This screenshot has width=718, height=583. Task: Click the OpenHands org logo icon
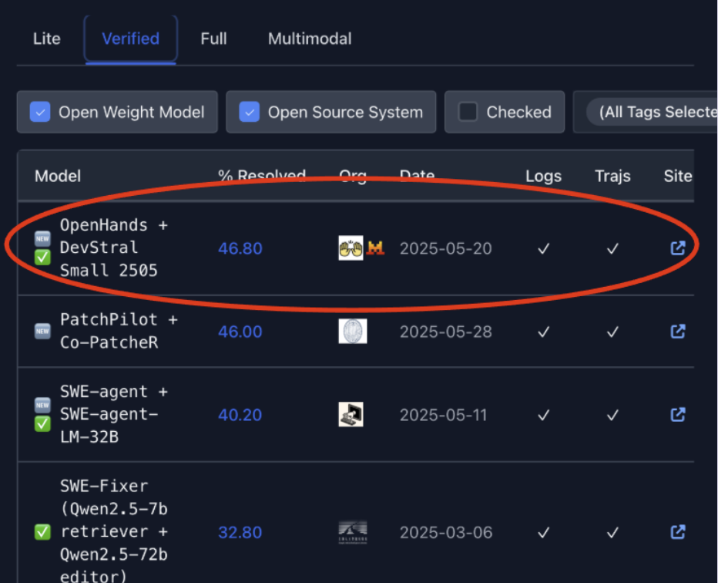[x=351, y=248]
